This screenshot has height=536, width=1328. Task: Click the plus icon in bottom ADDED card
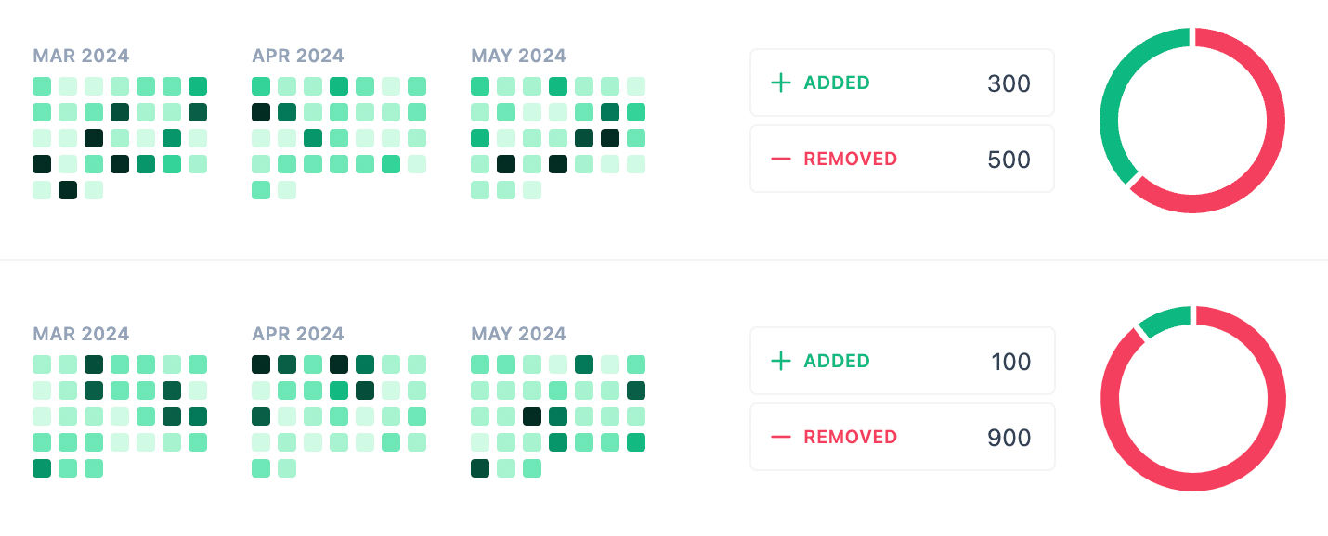(781, 361)
